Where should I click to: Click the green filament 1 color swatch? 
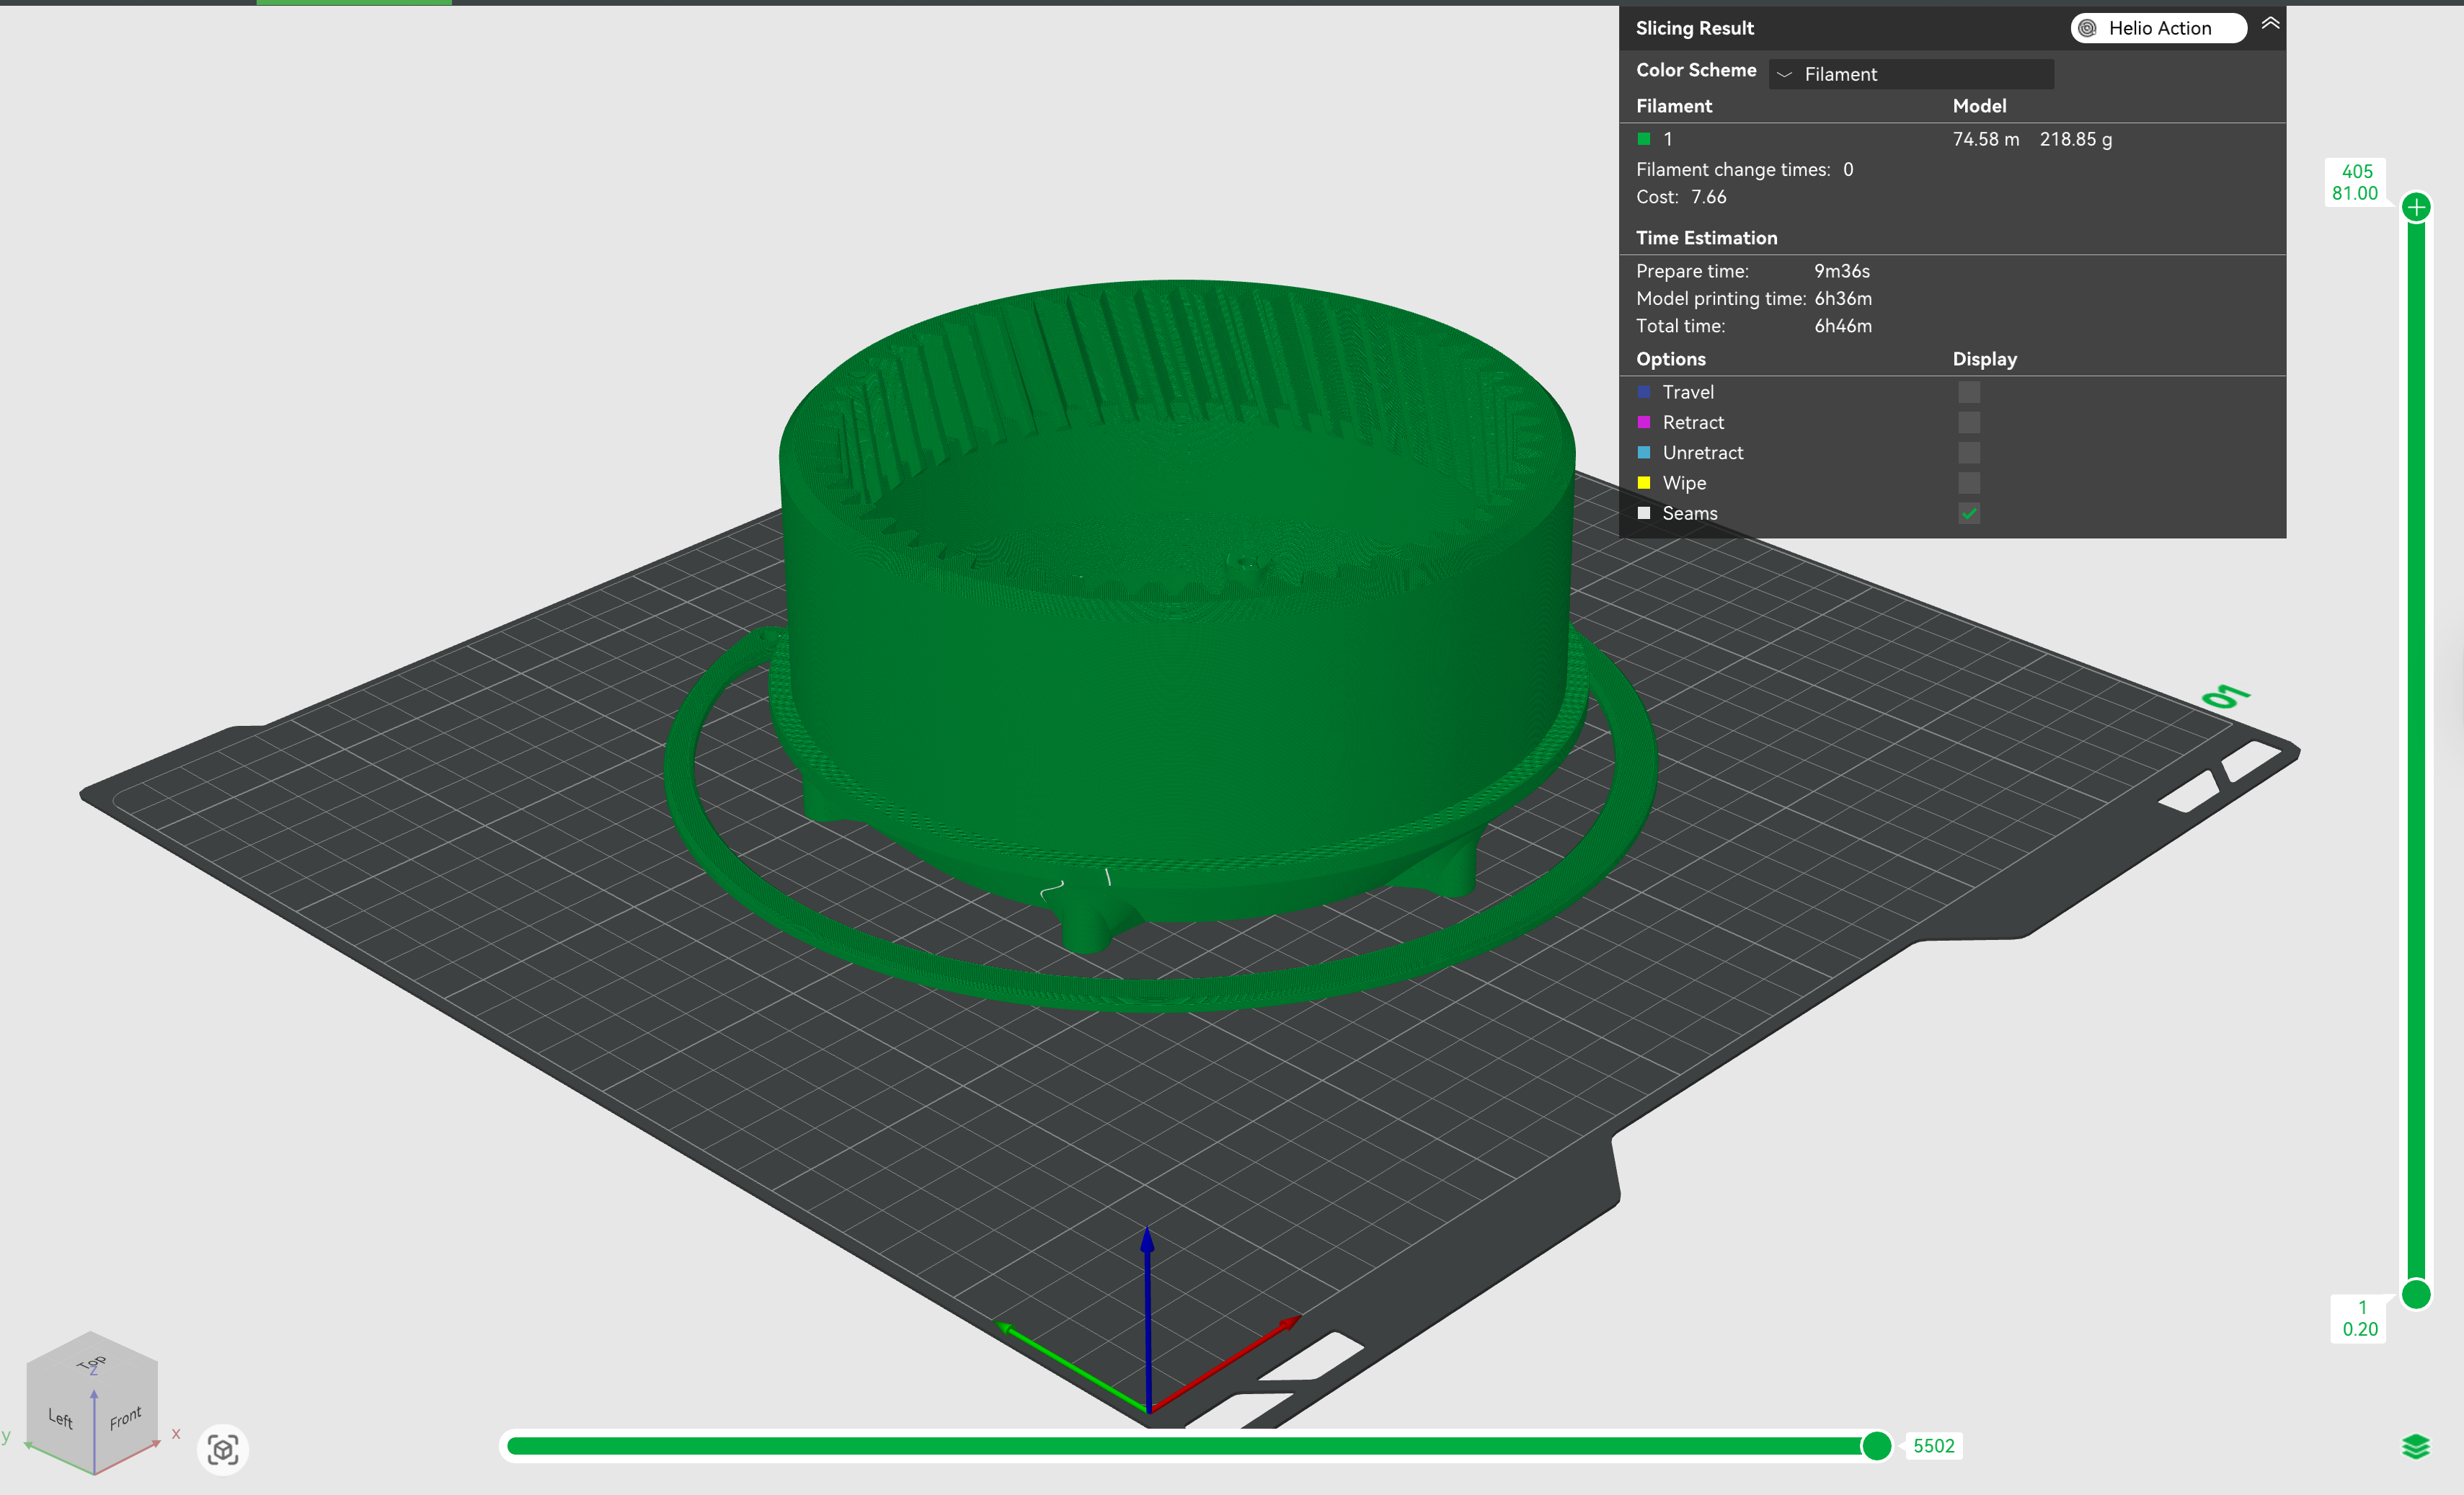pos(1644,139)
